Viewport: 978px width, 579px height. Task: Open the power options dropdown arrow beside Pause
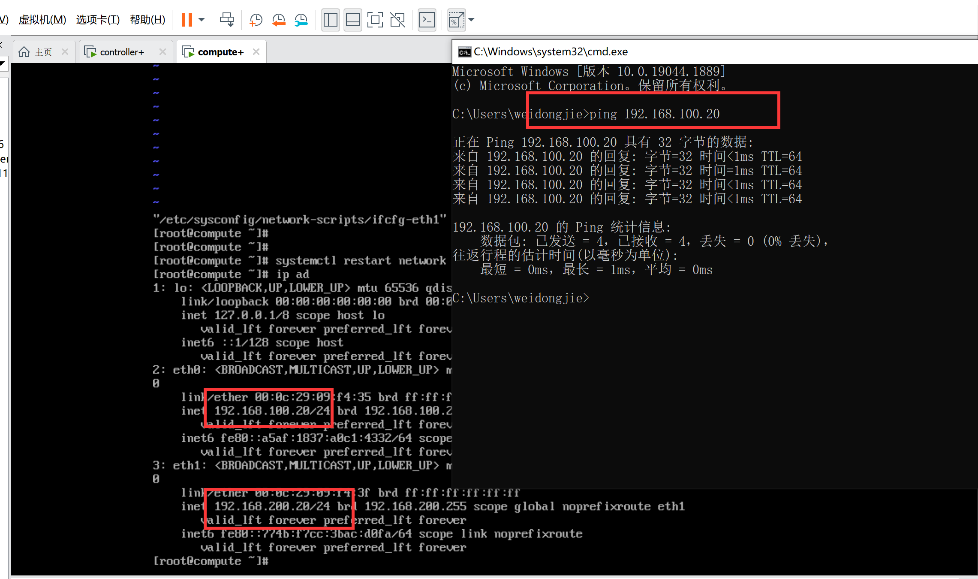coord(202,20)
